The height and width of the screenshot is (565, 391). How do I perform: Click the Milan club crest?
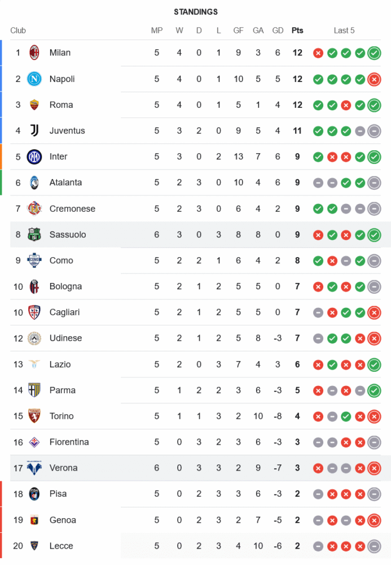point(34,53)
